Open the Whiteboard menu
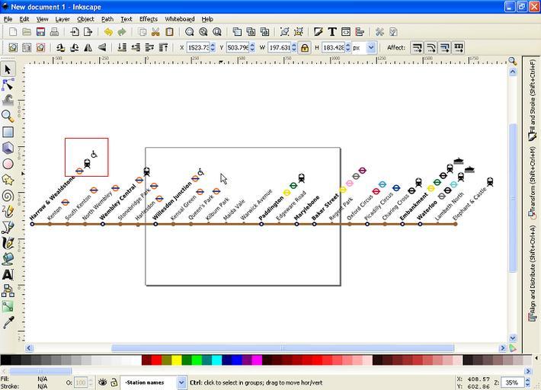541x390 pixels. point(180,19)
